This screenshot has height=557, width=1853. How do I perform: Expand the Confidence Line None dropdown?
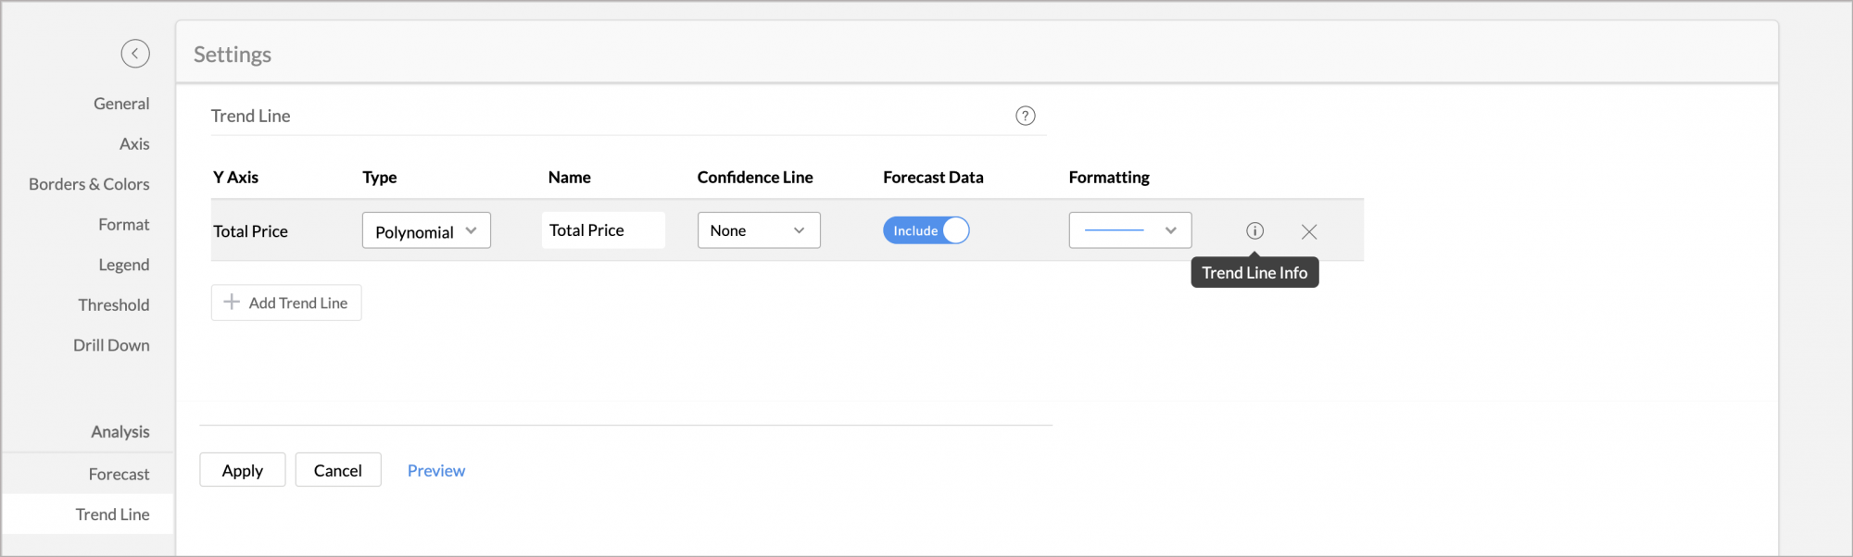[758, 230]
